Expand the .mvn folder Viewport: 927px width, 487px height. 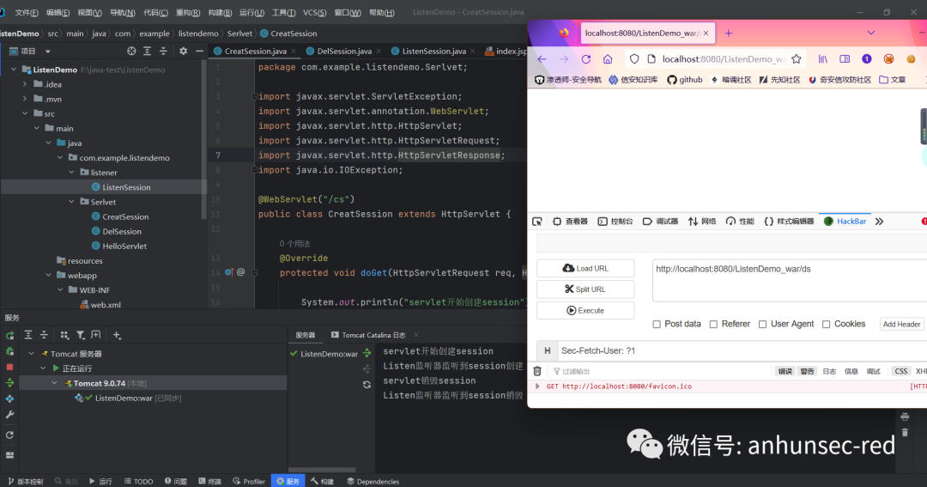[x=25, y=99]
